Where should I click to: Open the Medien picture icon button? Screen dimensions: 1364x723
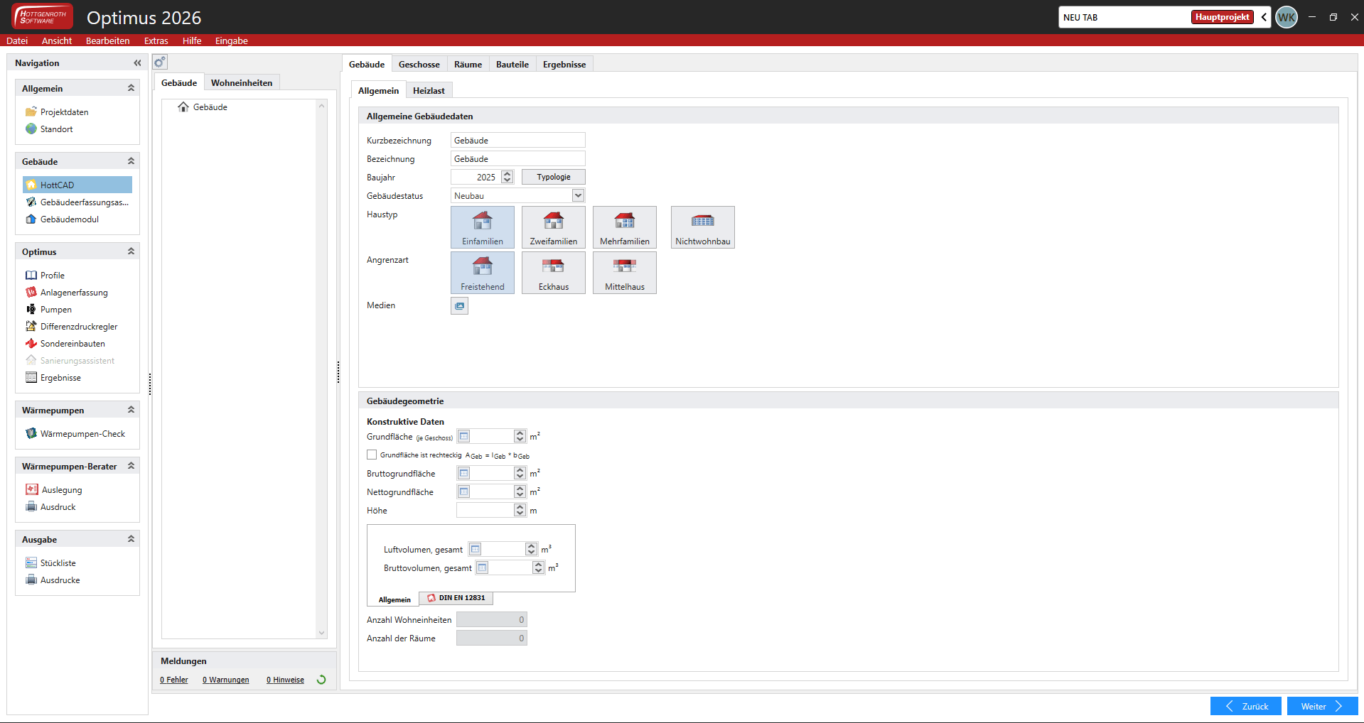[x=459, y=306]
